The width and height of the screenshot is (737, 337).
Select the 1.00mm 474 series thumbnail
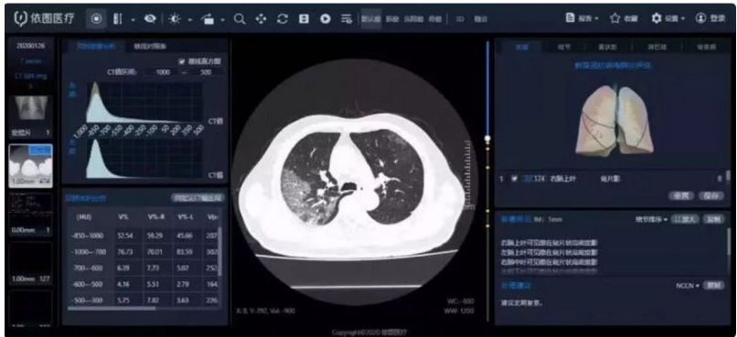pyautogui.click(x=31, y=165)
